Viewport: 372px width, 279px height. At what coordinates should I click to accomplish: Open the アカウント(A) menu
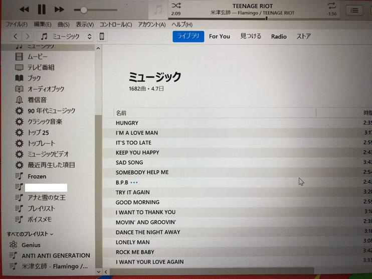tap(152, 25)
